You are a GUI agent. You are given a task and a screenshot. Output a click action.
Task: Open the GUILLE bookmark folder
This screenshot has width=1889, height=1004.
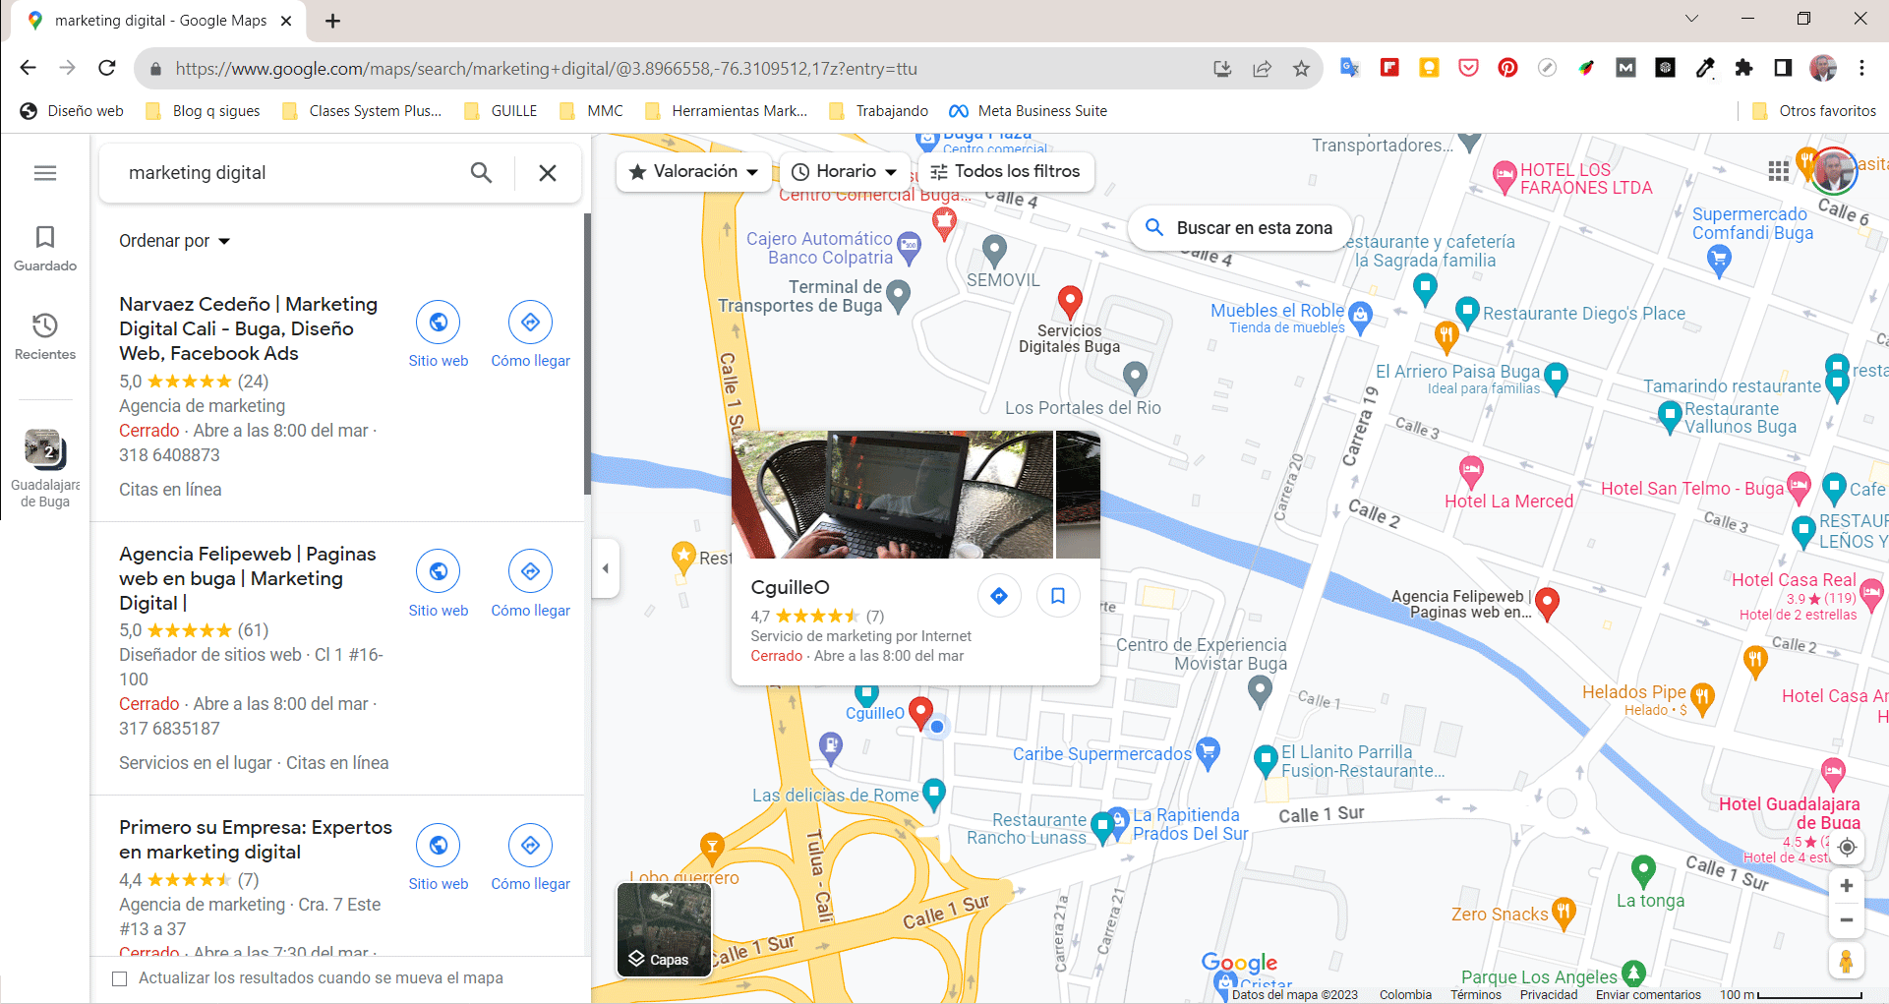[x=501, y=111]
